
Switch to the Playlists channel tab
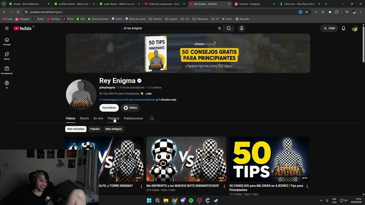click(x=113, y=118)
